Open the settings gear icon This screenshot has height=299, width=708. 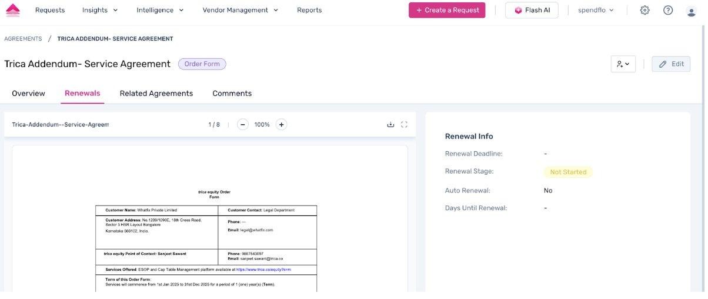pos(644,10)
